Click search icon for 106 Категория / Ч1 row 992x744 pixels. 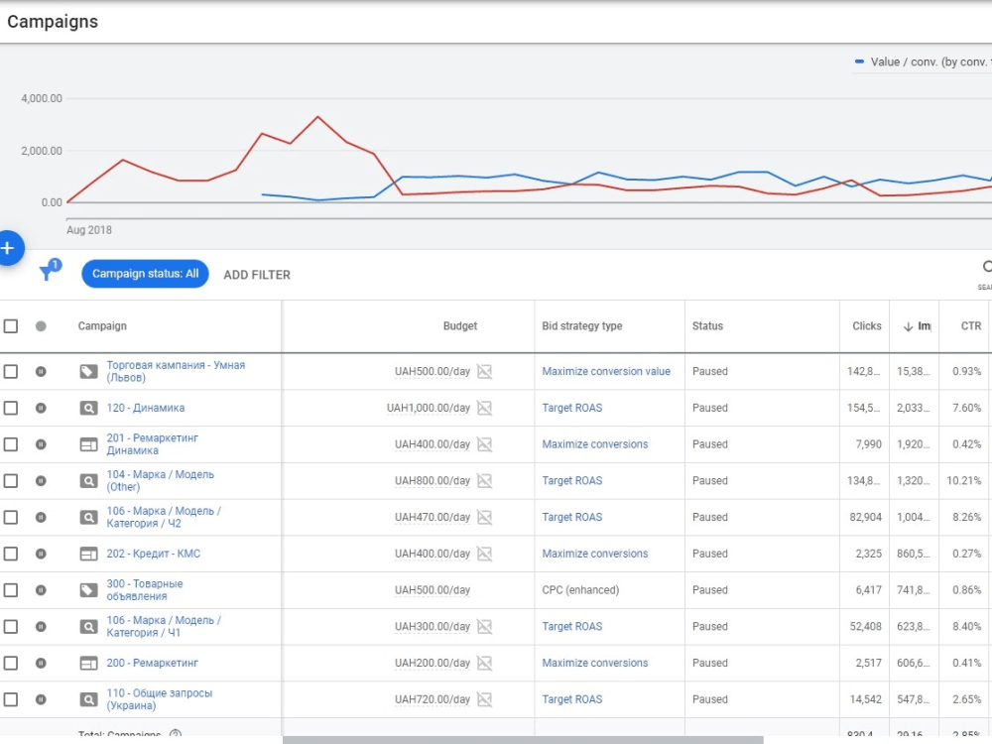click(x=88, y=627)
